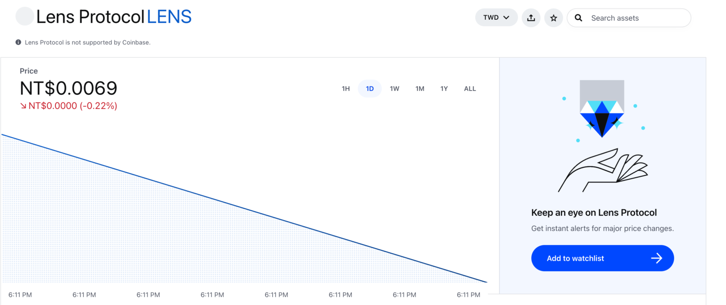Click the arrow on Add to watchlist
Screen dimensions: 726x305
657,258
